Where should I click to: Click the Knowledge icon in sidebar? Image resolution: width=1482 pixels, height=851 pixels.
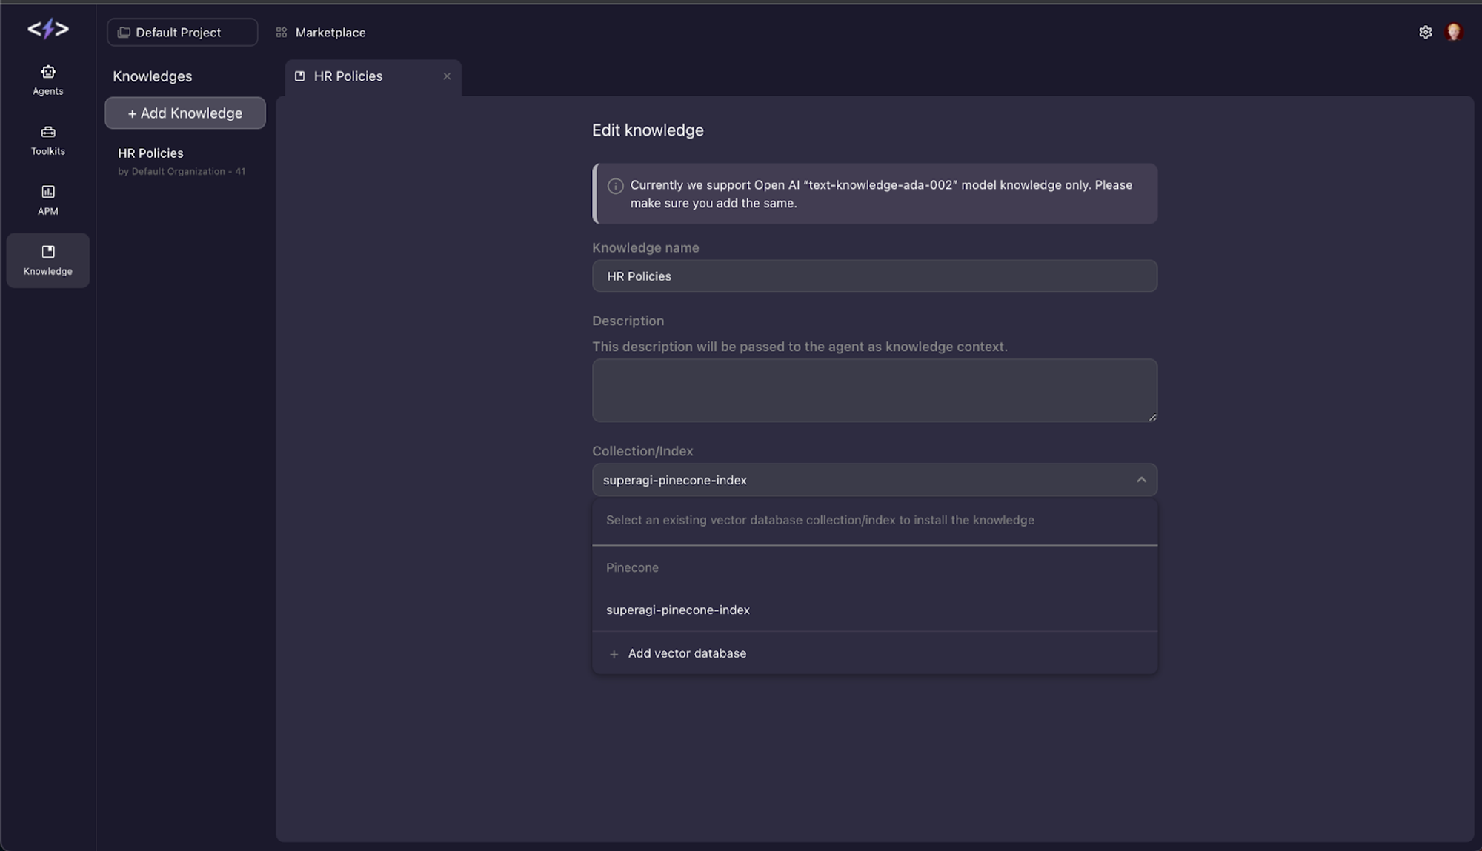point(48,259)
